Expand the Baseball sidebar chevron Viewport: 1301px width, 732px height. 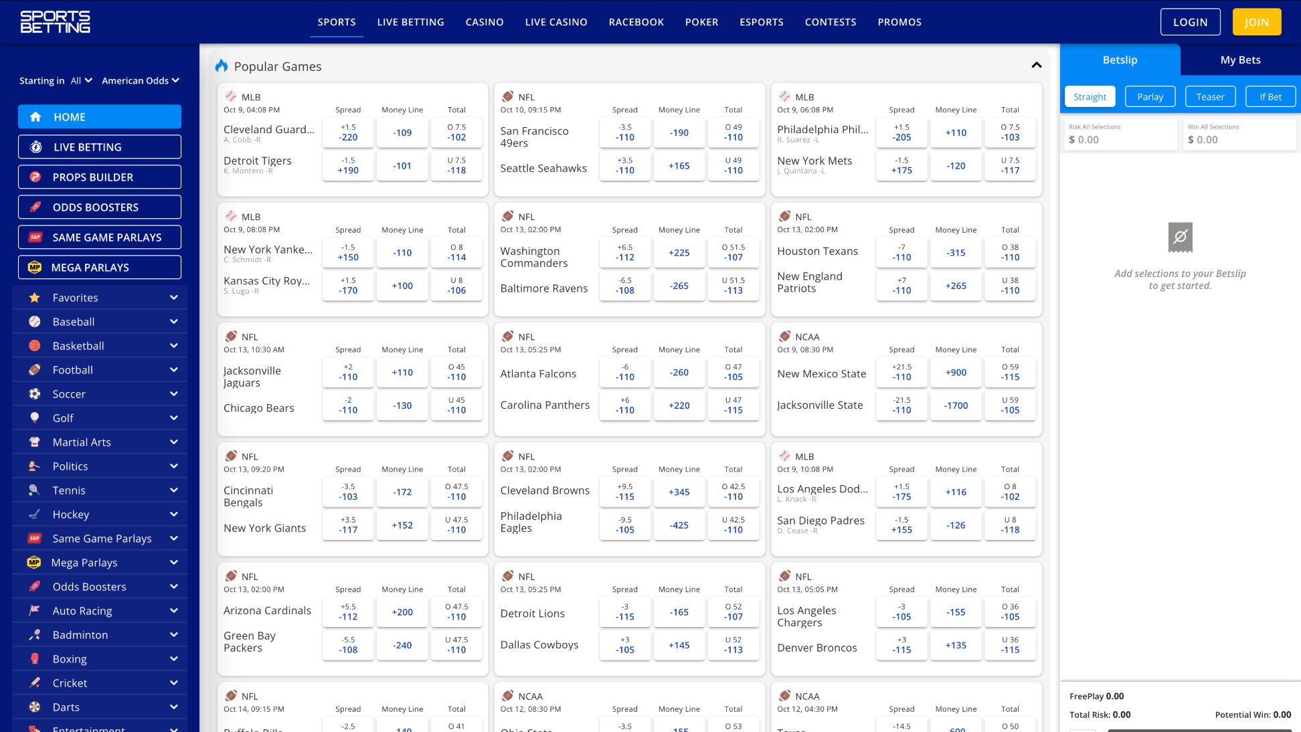pyautogui.click(x=174, y=321)
